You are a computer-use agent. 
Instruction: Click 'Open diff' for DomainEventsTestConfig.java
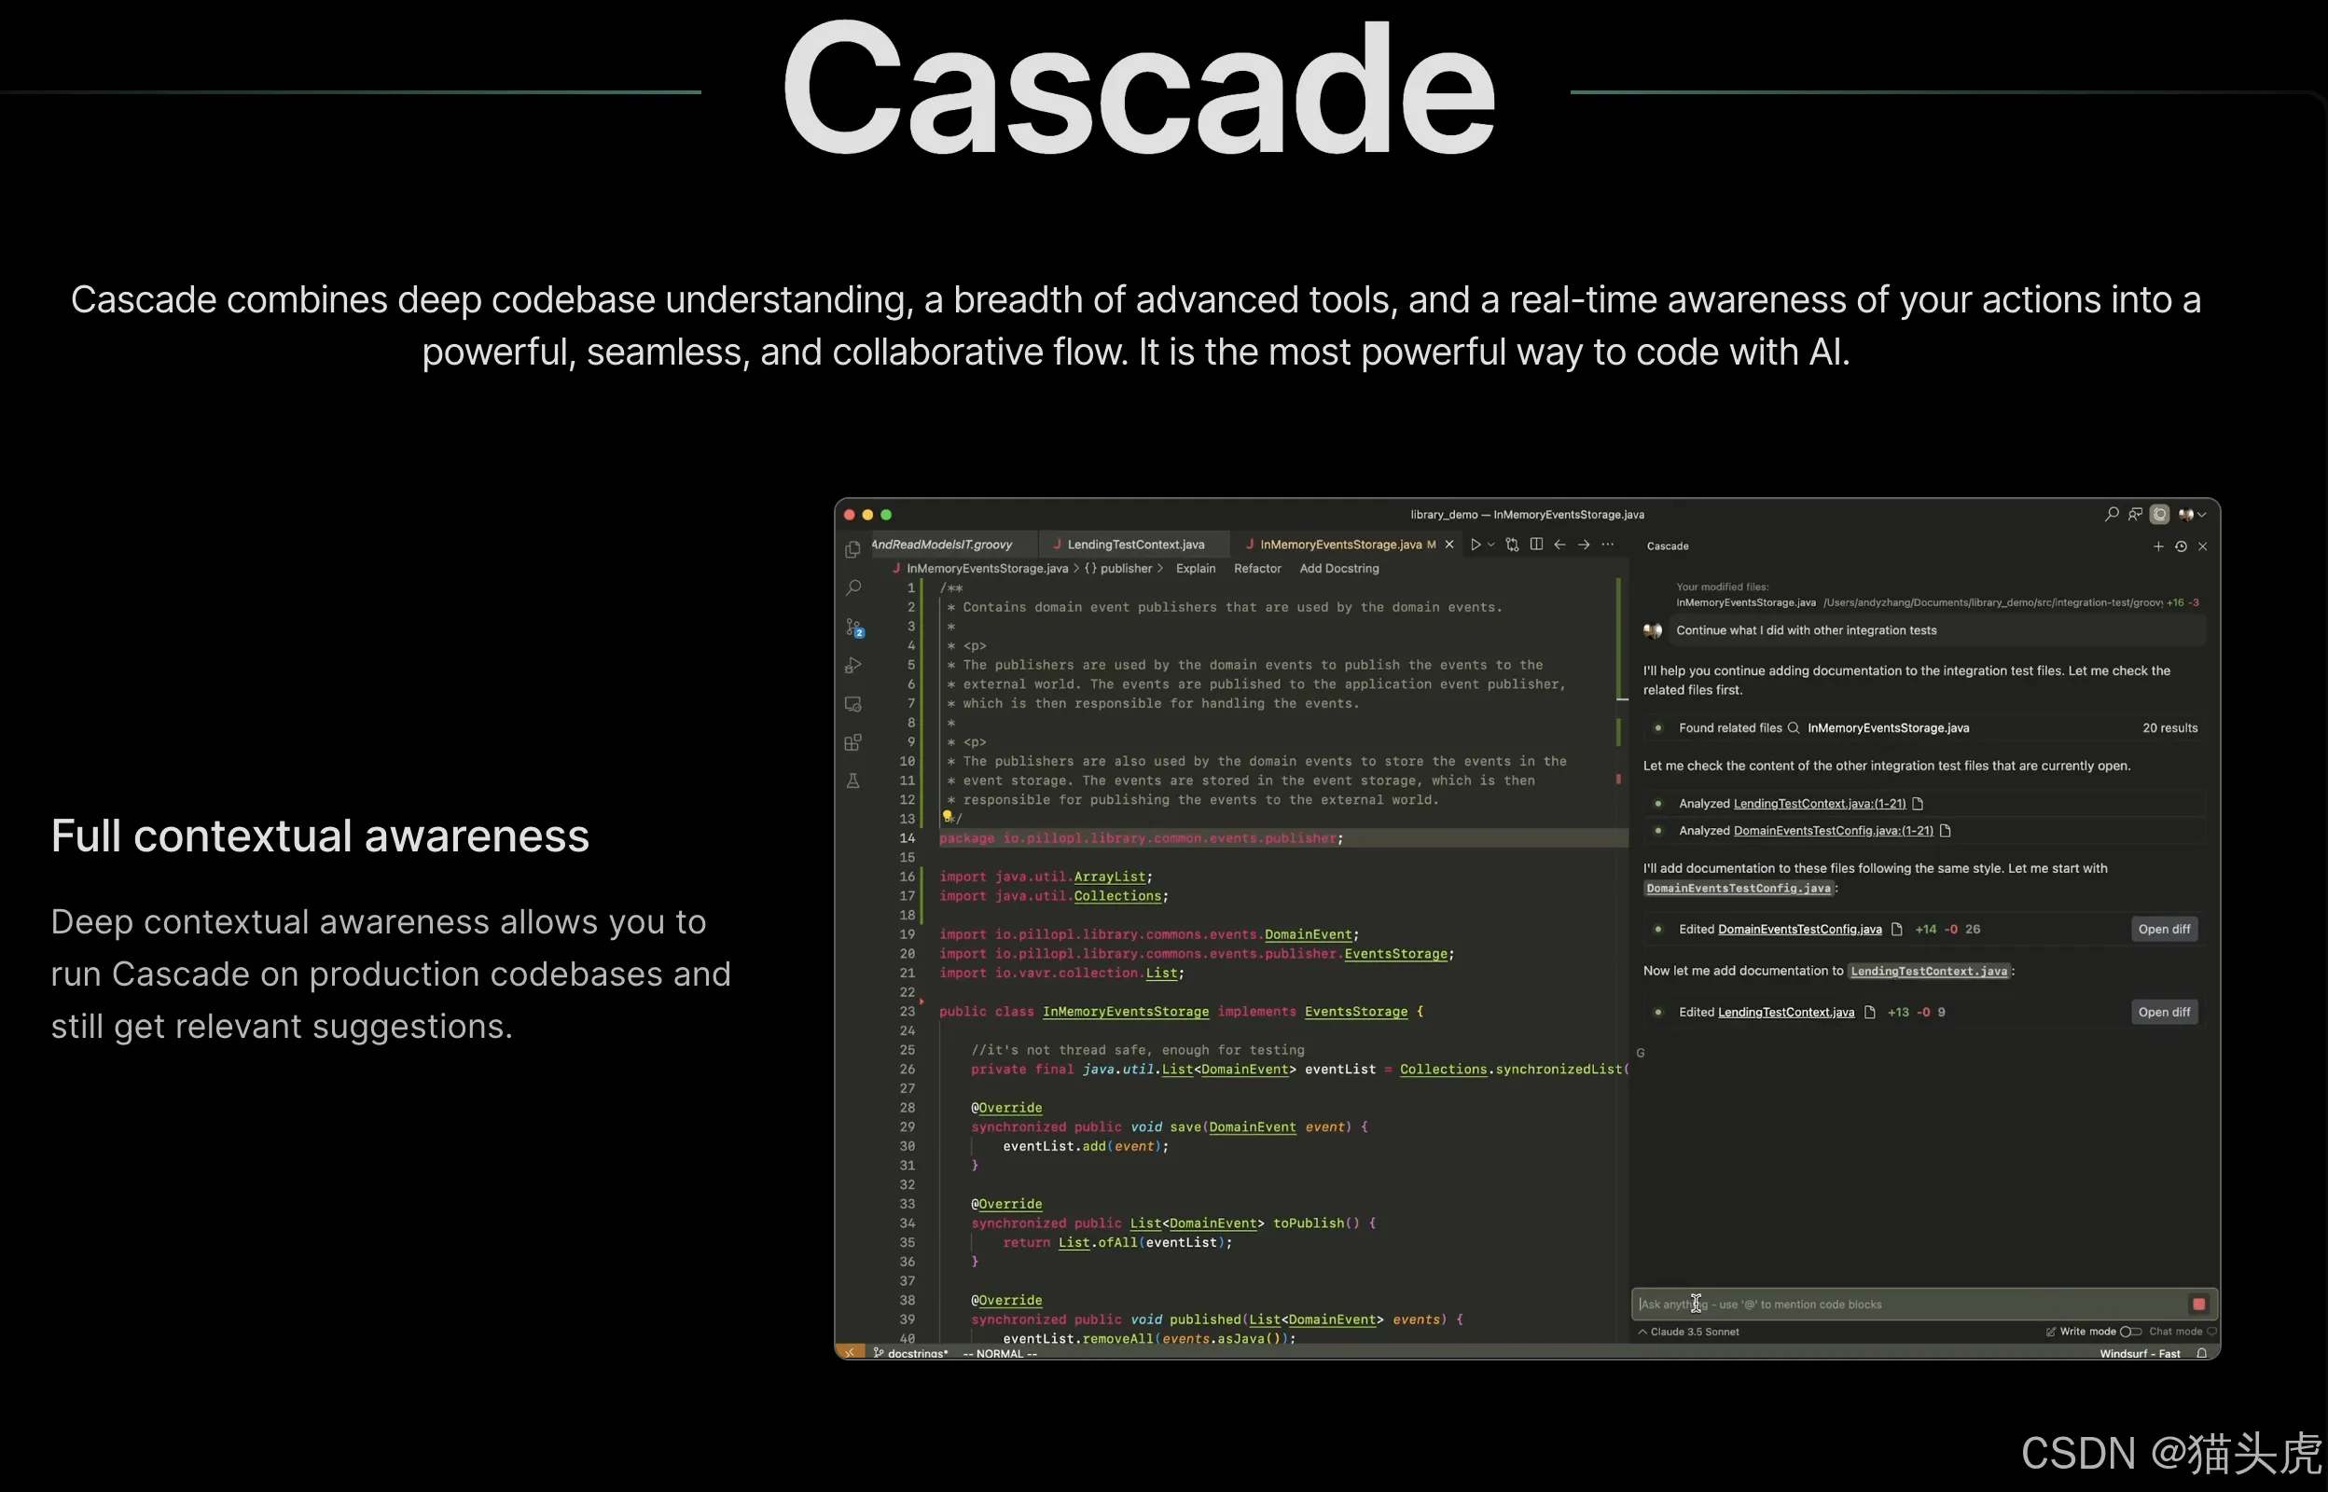(2164, 929)
